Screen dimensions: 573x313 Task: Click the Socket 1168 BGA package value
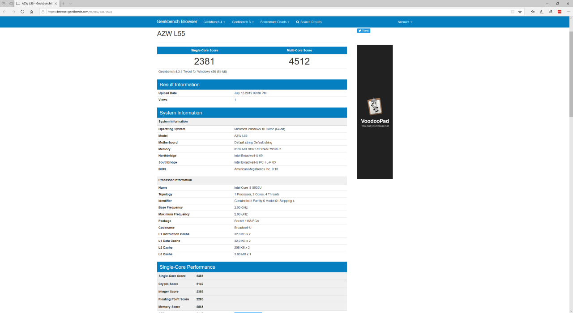247,221
